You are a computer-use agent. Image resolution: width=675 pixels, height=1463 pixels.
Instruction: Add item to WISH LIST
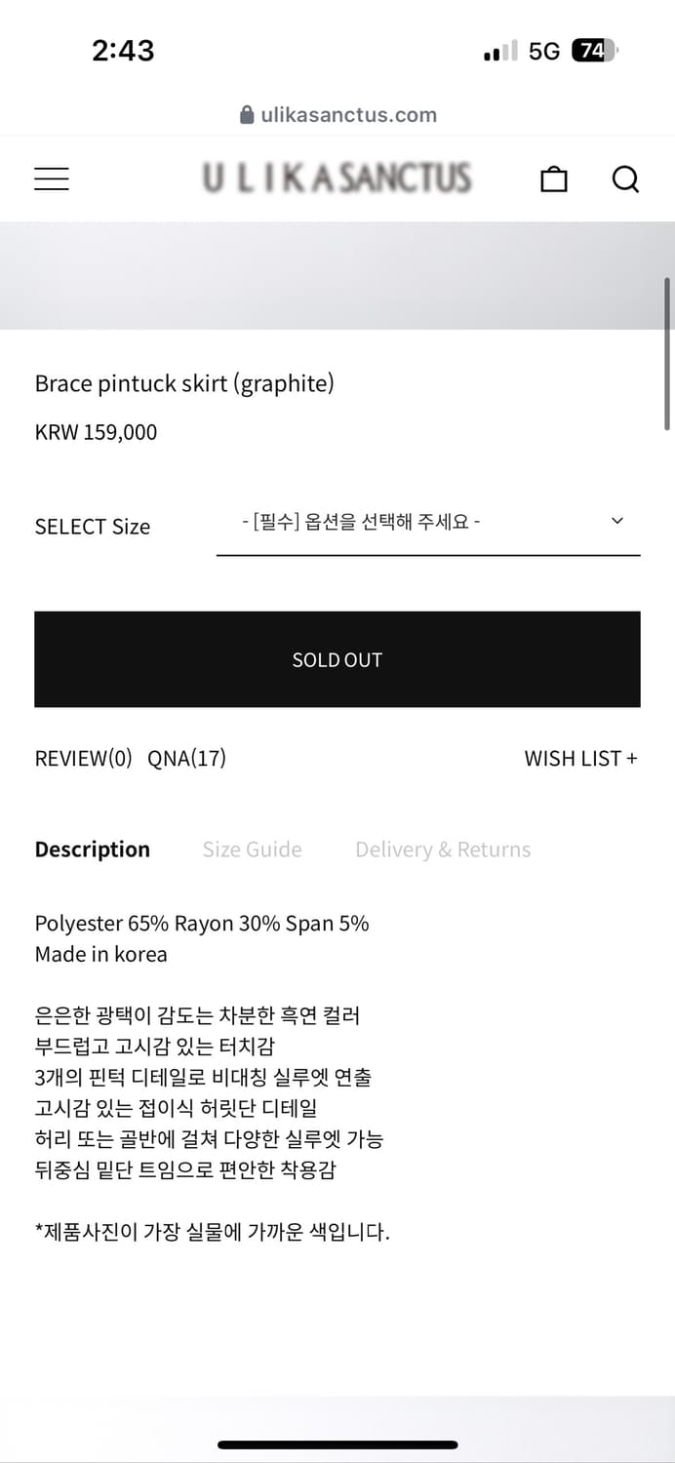[580, 758]
